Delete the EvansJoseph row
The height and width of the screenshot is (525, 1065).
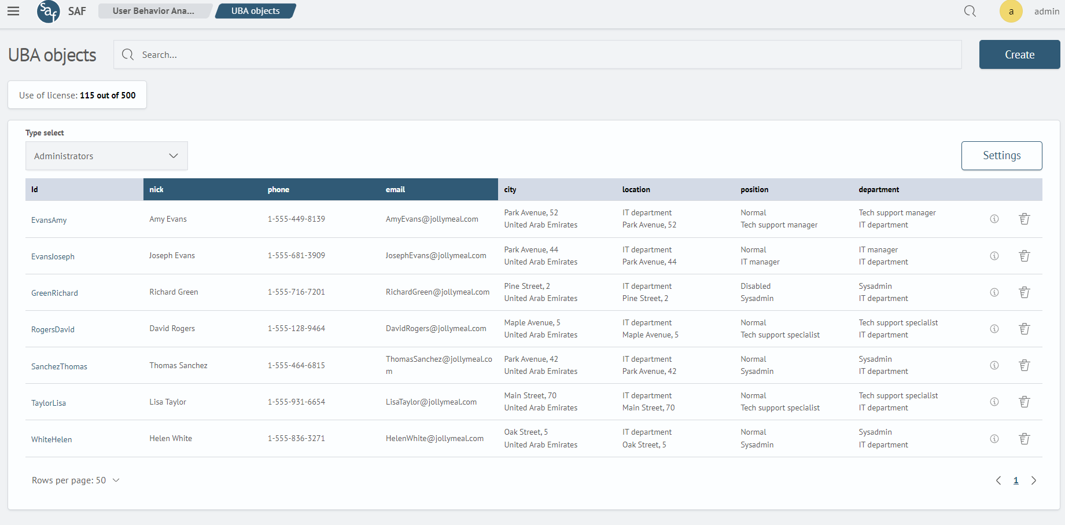(1025, 256)
